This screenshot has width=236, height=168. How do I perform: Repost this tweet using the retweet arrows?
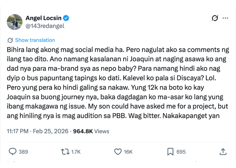coord(65,152)
